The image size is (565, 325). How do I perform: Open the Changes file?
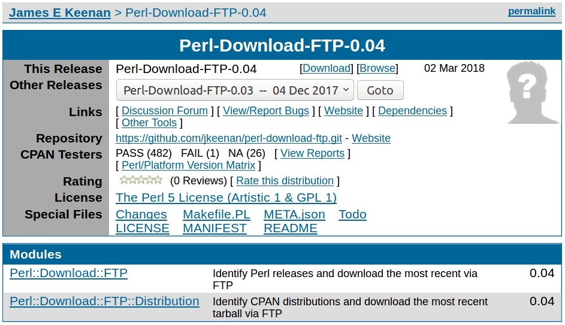(x=141, y=214)
